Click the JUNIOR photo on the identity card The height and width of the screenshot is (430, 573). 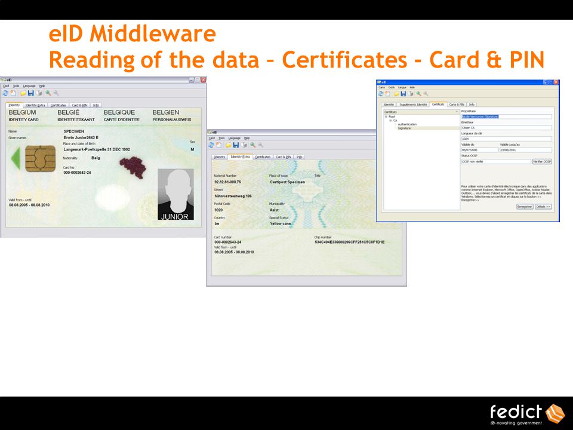pyautogui.click(x=175, y=195)
